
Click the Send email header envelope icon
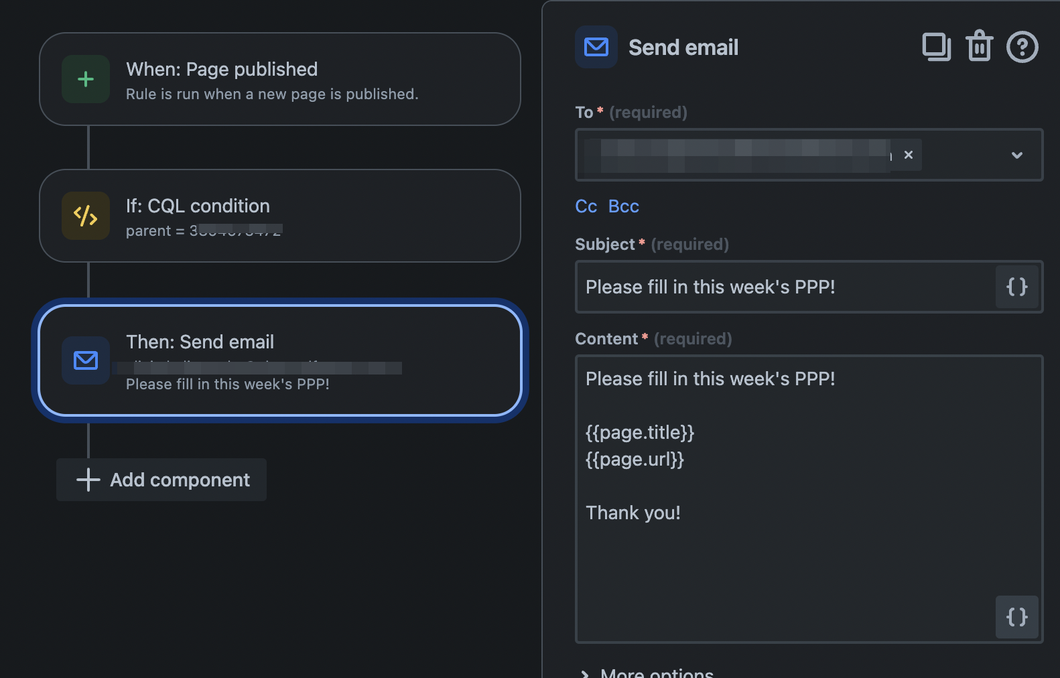(x=596, y=47)
